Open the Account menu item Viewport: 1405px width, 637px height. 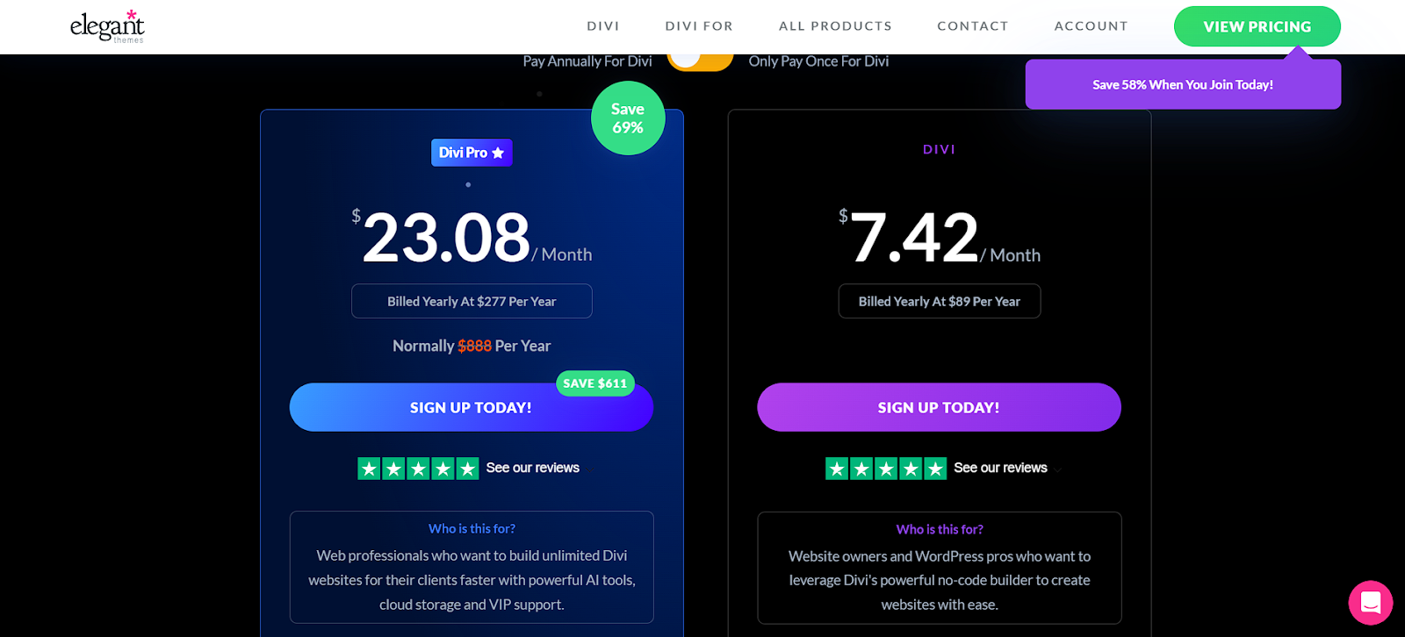(1092, 26)
